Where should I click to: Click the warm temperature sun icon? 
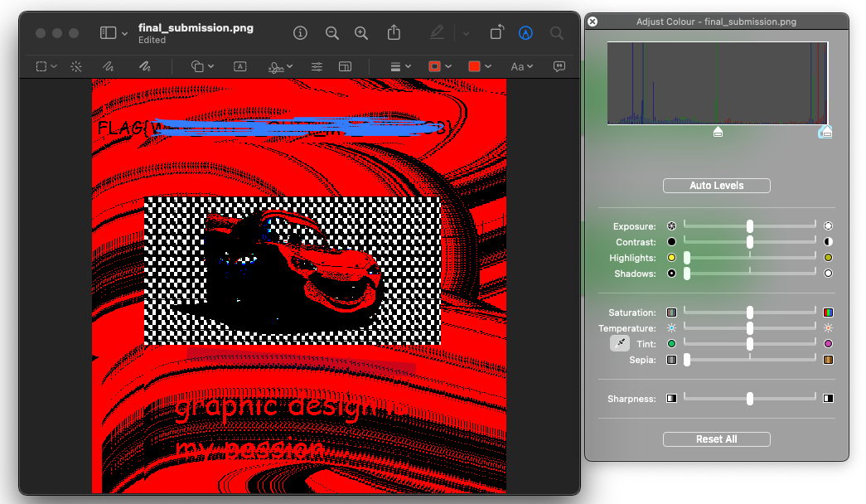point(828,328)
